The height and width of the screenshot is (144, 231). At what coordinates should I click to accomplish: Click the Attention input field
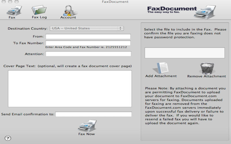(x=88, y=54)
